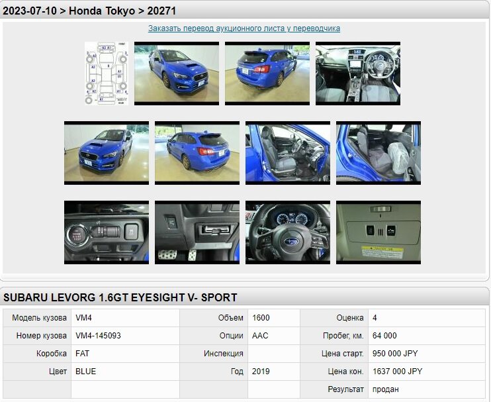Open dashboard and steering wheel overview photo
Screen dimensions: 491x402
358,74
